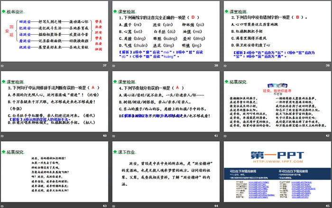
Task: Click green diamond icon on slide 39 header
Action: coord(226,8)
